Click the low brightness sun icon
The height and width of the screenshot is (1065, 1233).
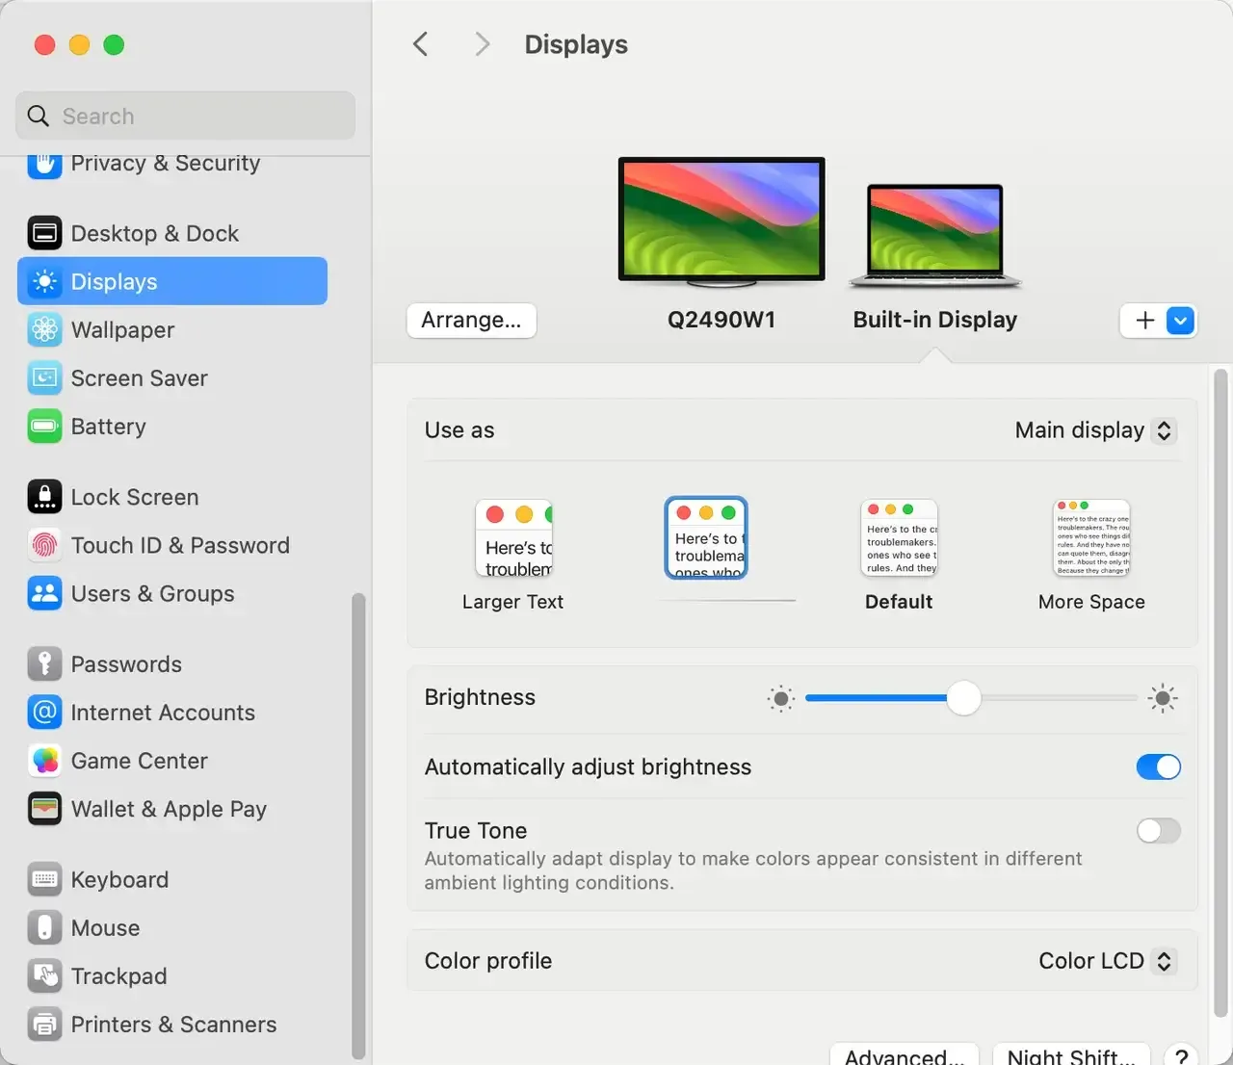[x=781, y=698]
